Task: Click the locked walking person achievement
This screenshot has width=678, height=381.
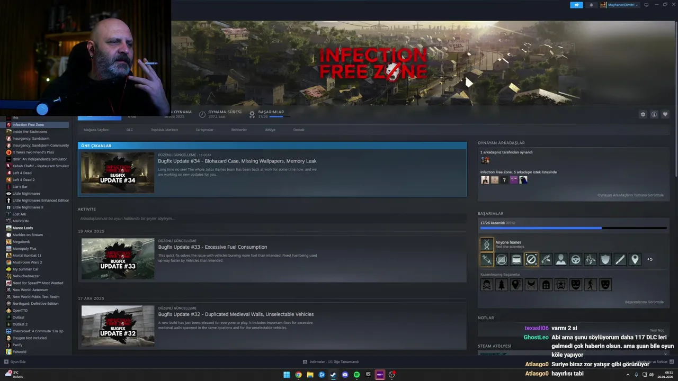Action: coord(591,285)
